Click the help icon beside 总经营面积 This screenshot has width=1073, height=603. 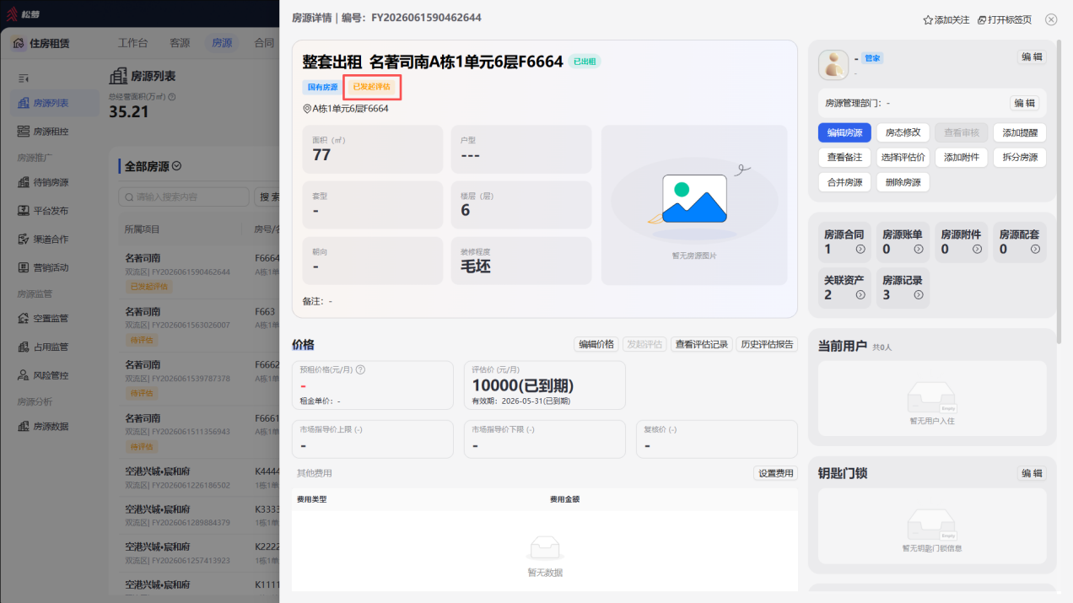pyautogui.click(x=171, y=97)
